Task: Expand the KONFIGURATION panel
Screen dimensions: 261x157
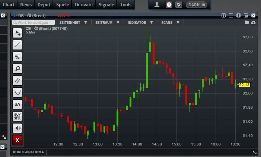Action: pos(28,152)
